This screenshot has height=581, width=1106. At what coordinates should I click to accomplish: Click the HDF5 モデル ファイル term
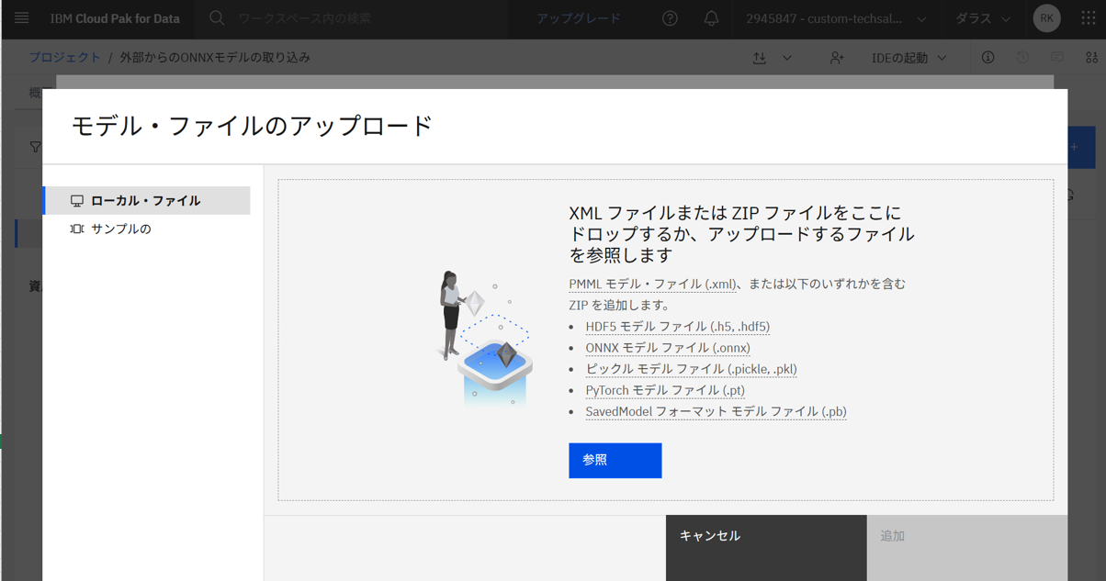coord(678,327)
